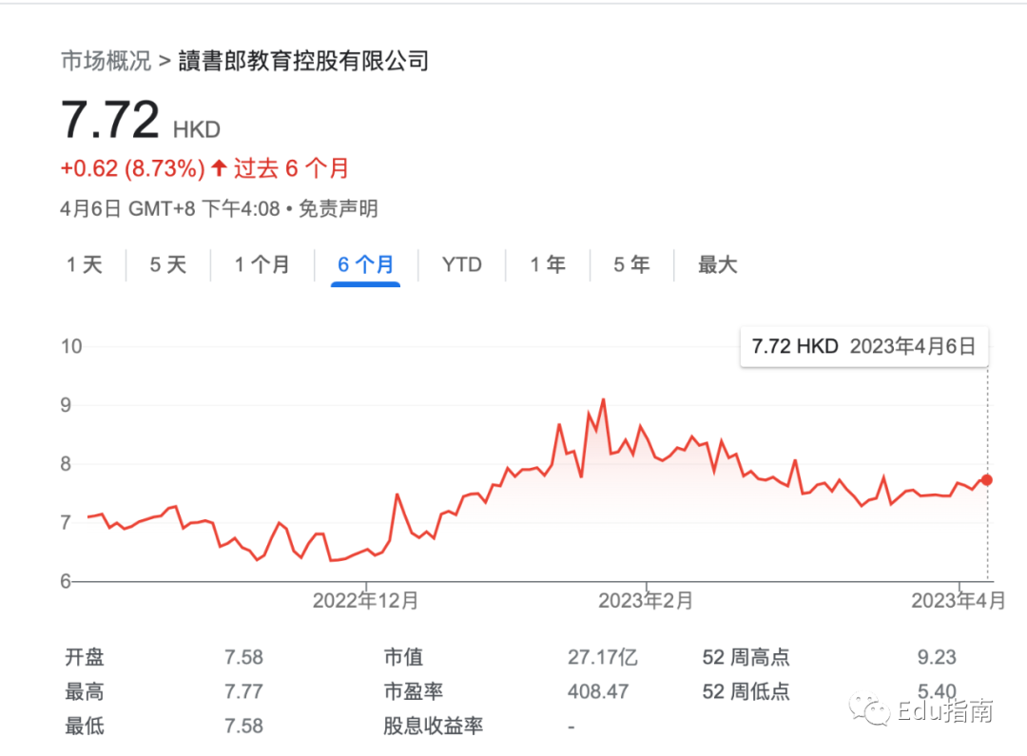This screenshot has height=756, width=1027.
Task: Click the y-axis label 8
Action: pyautogui.click(x=66, y=464)
